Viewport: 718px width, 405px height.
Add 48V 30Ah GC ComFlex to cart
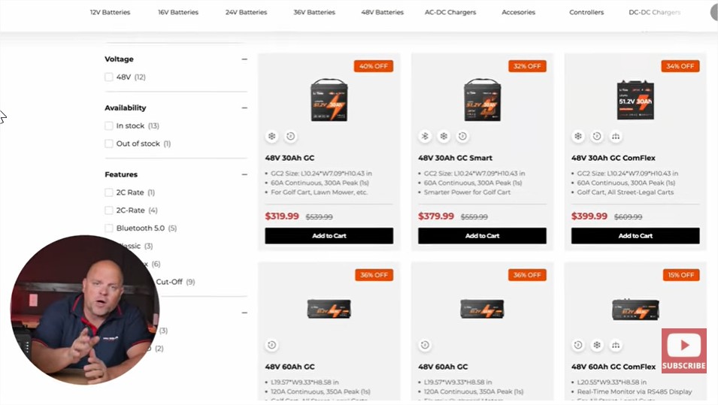(635, 236)
